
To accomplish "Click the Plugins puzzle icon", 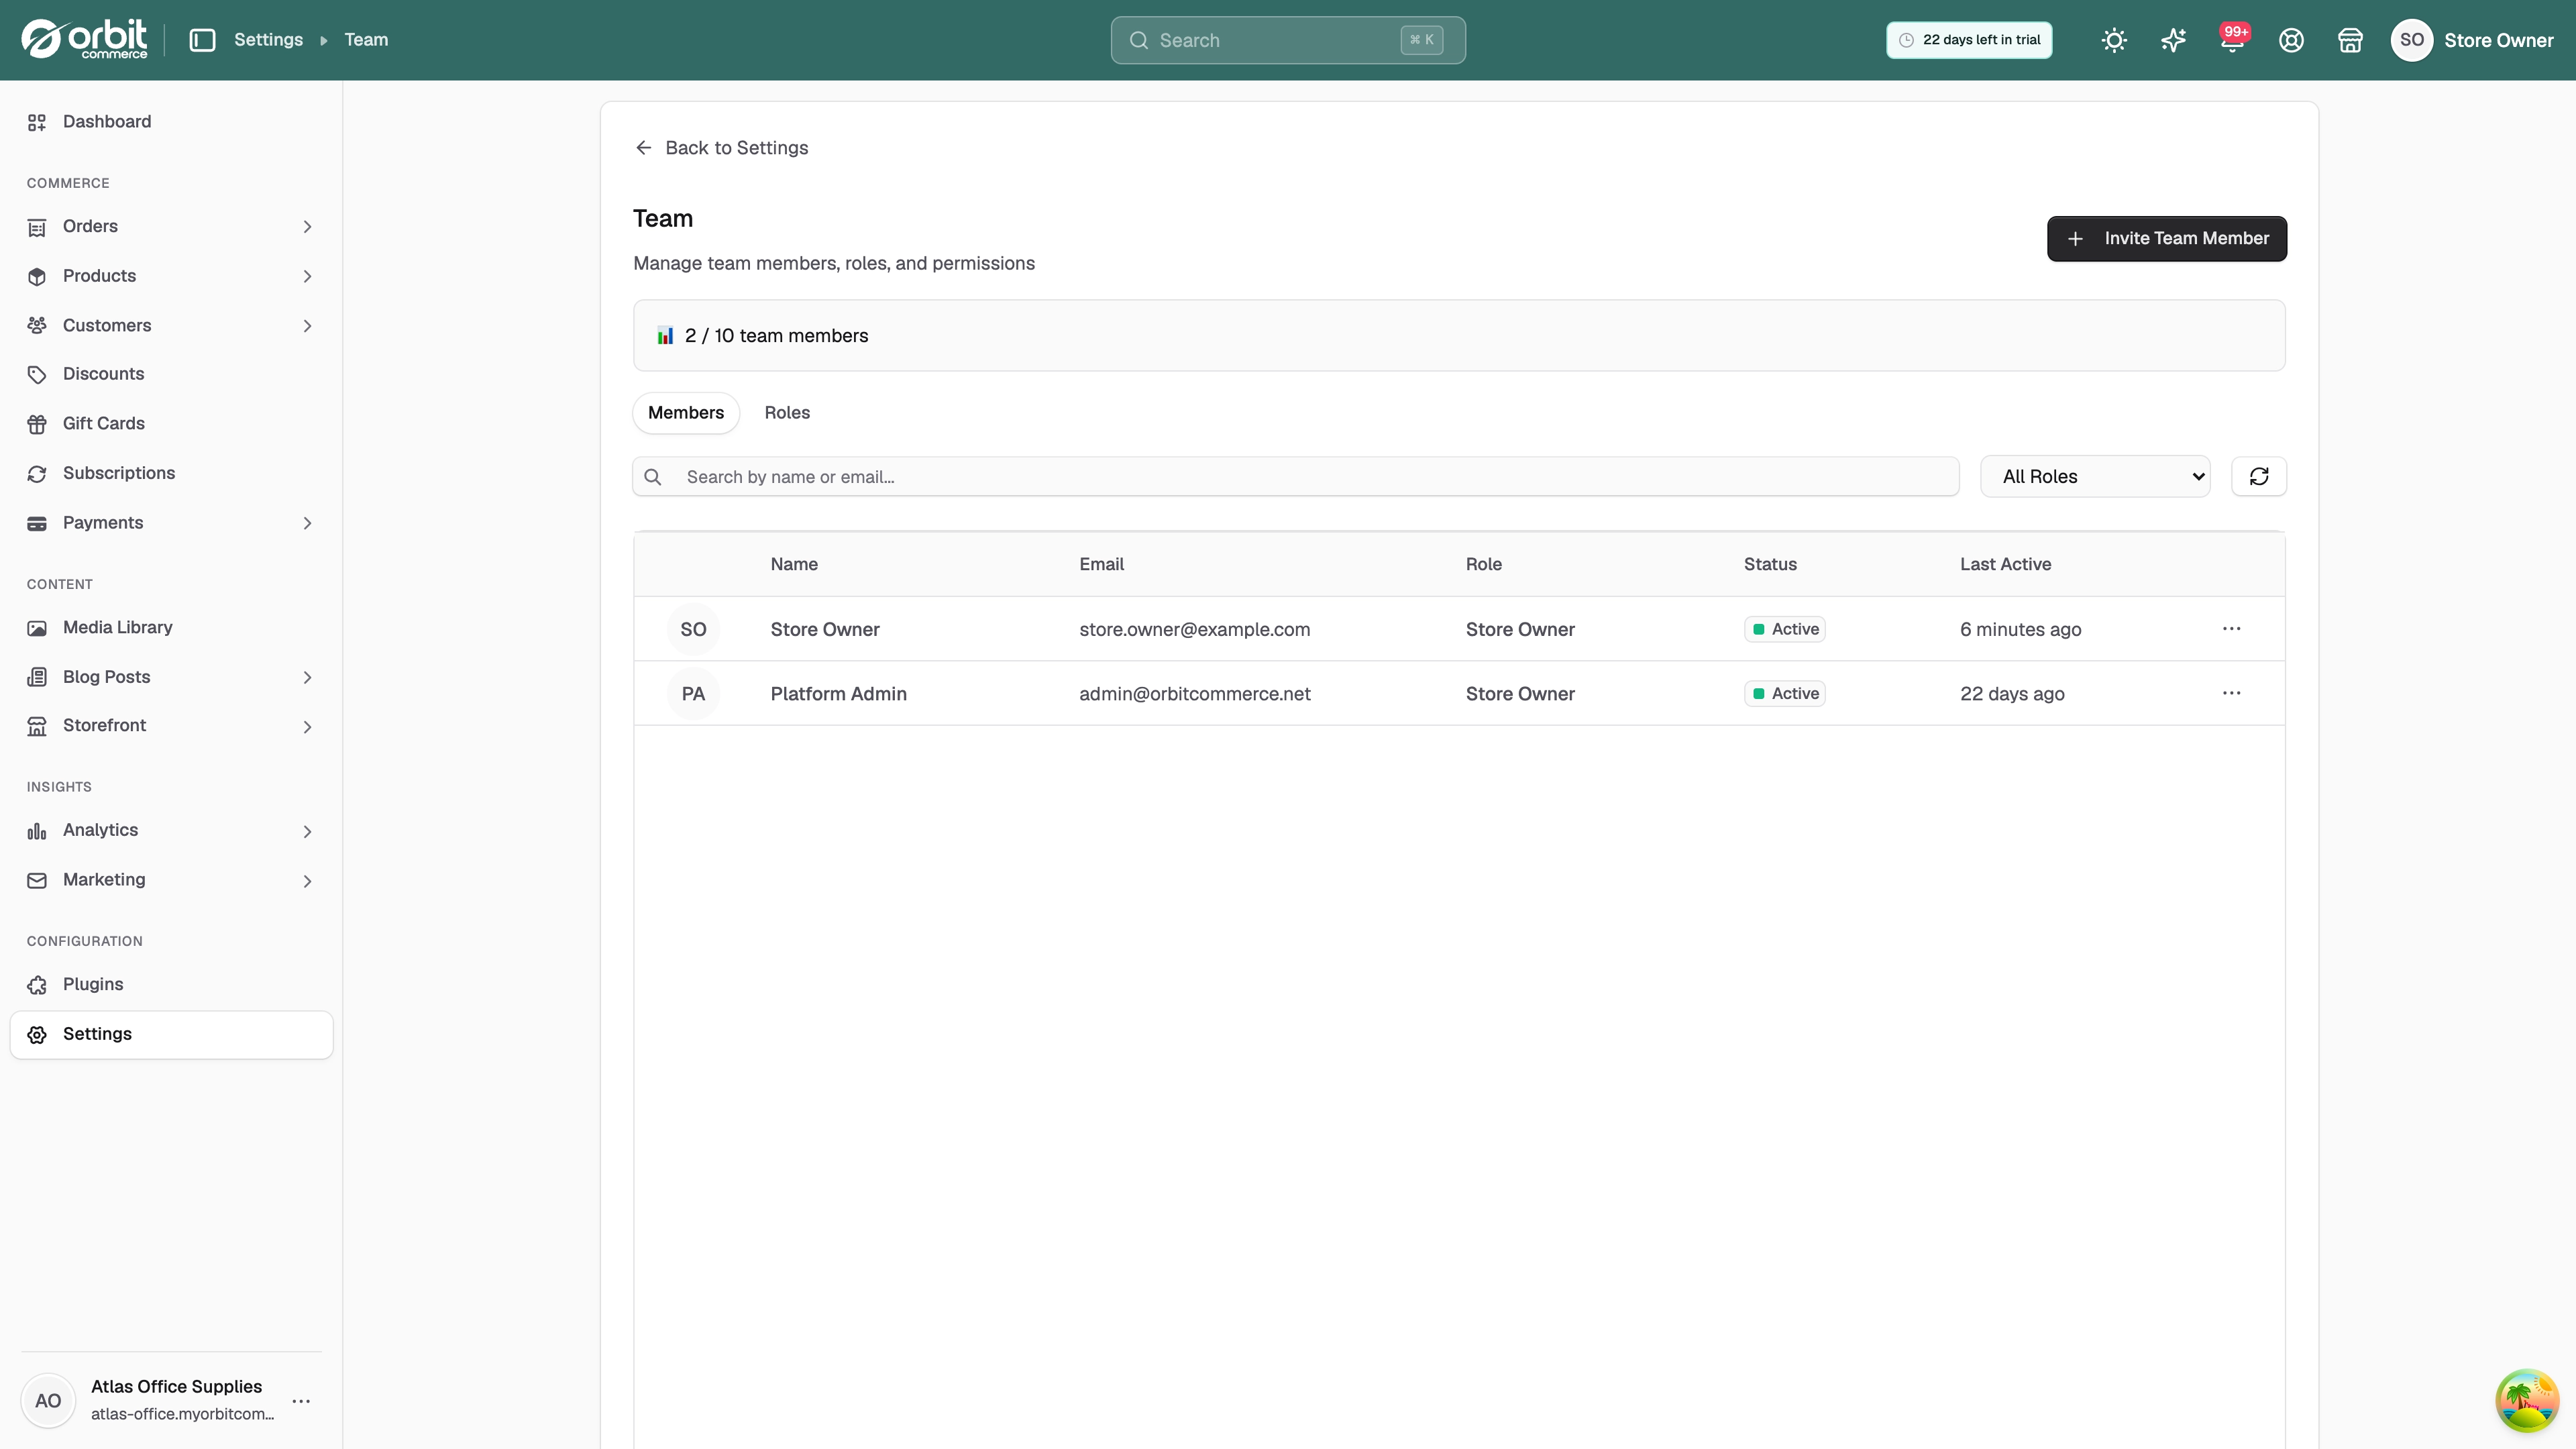I will (x=37, y=985).
